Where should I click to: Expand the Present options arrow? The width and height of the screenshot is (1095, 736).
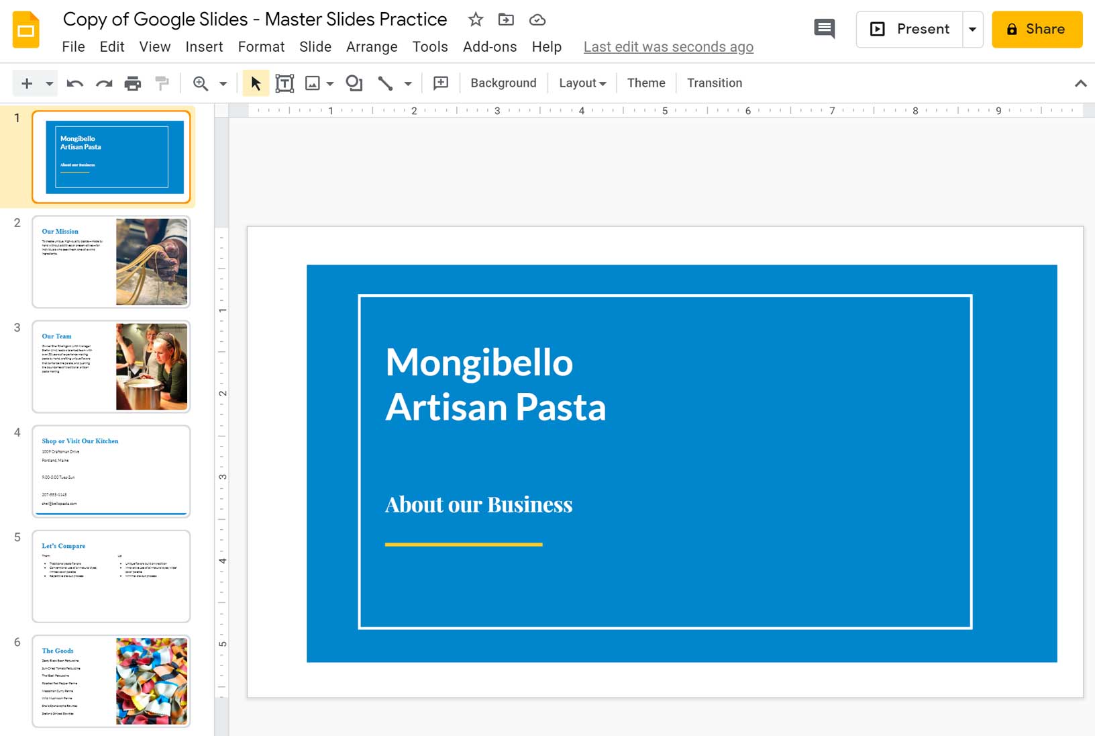coord(972,29)
